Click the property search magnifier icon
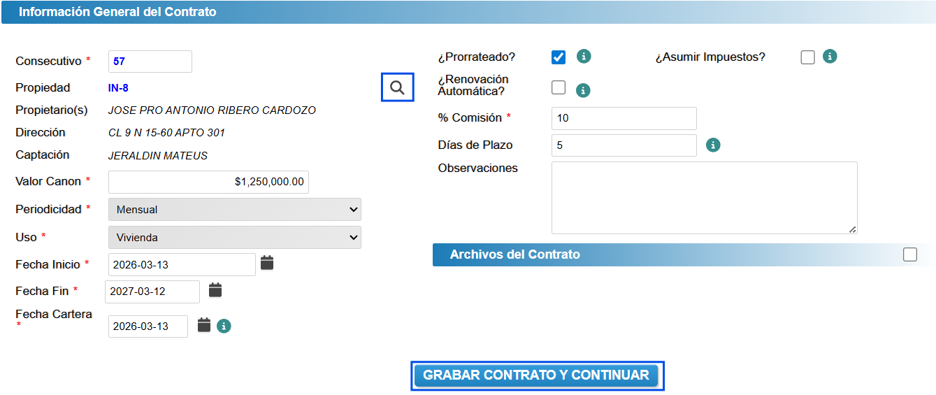936x395 pixels. pos(397,87)
